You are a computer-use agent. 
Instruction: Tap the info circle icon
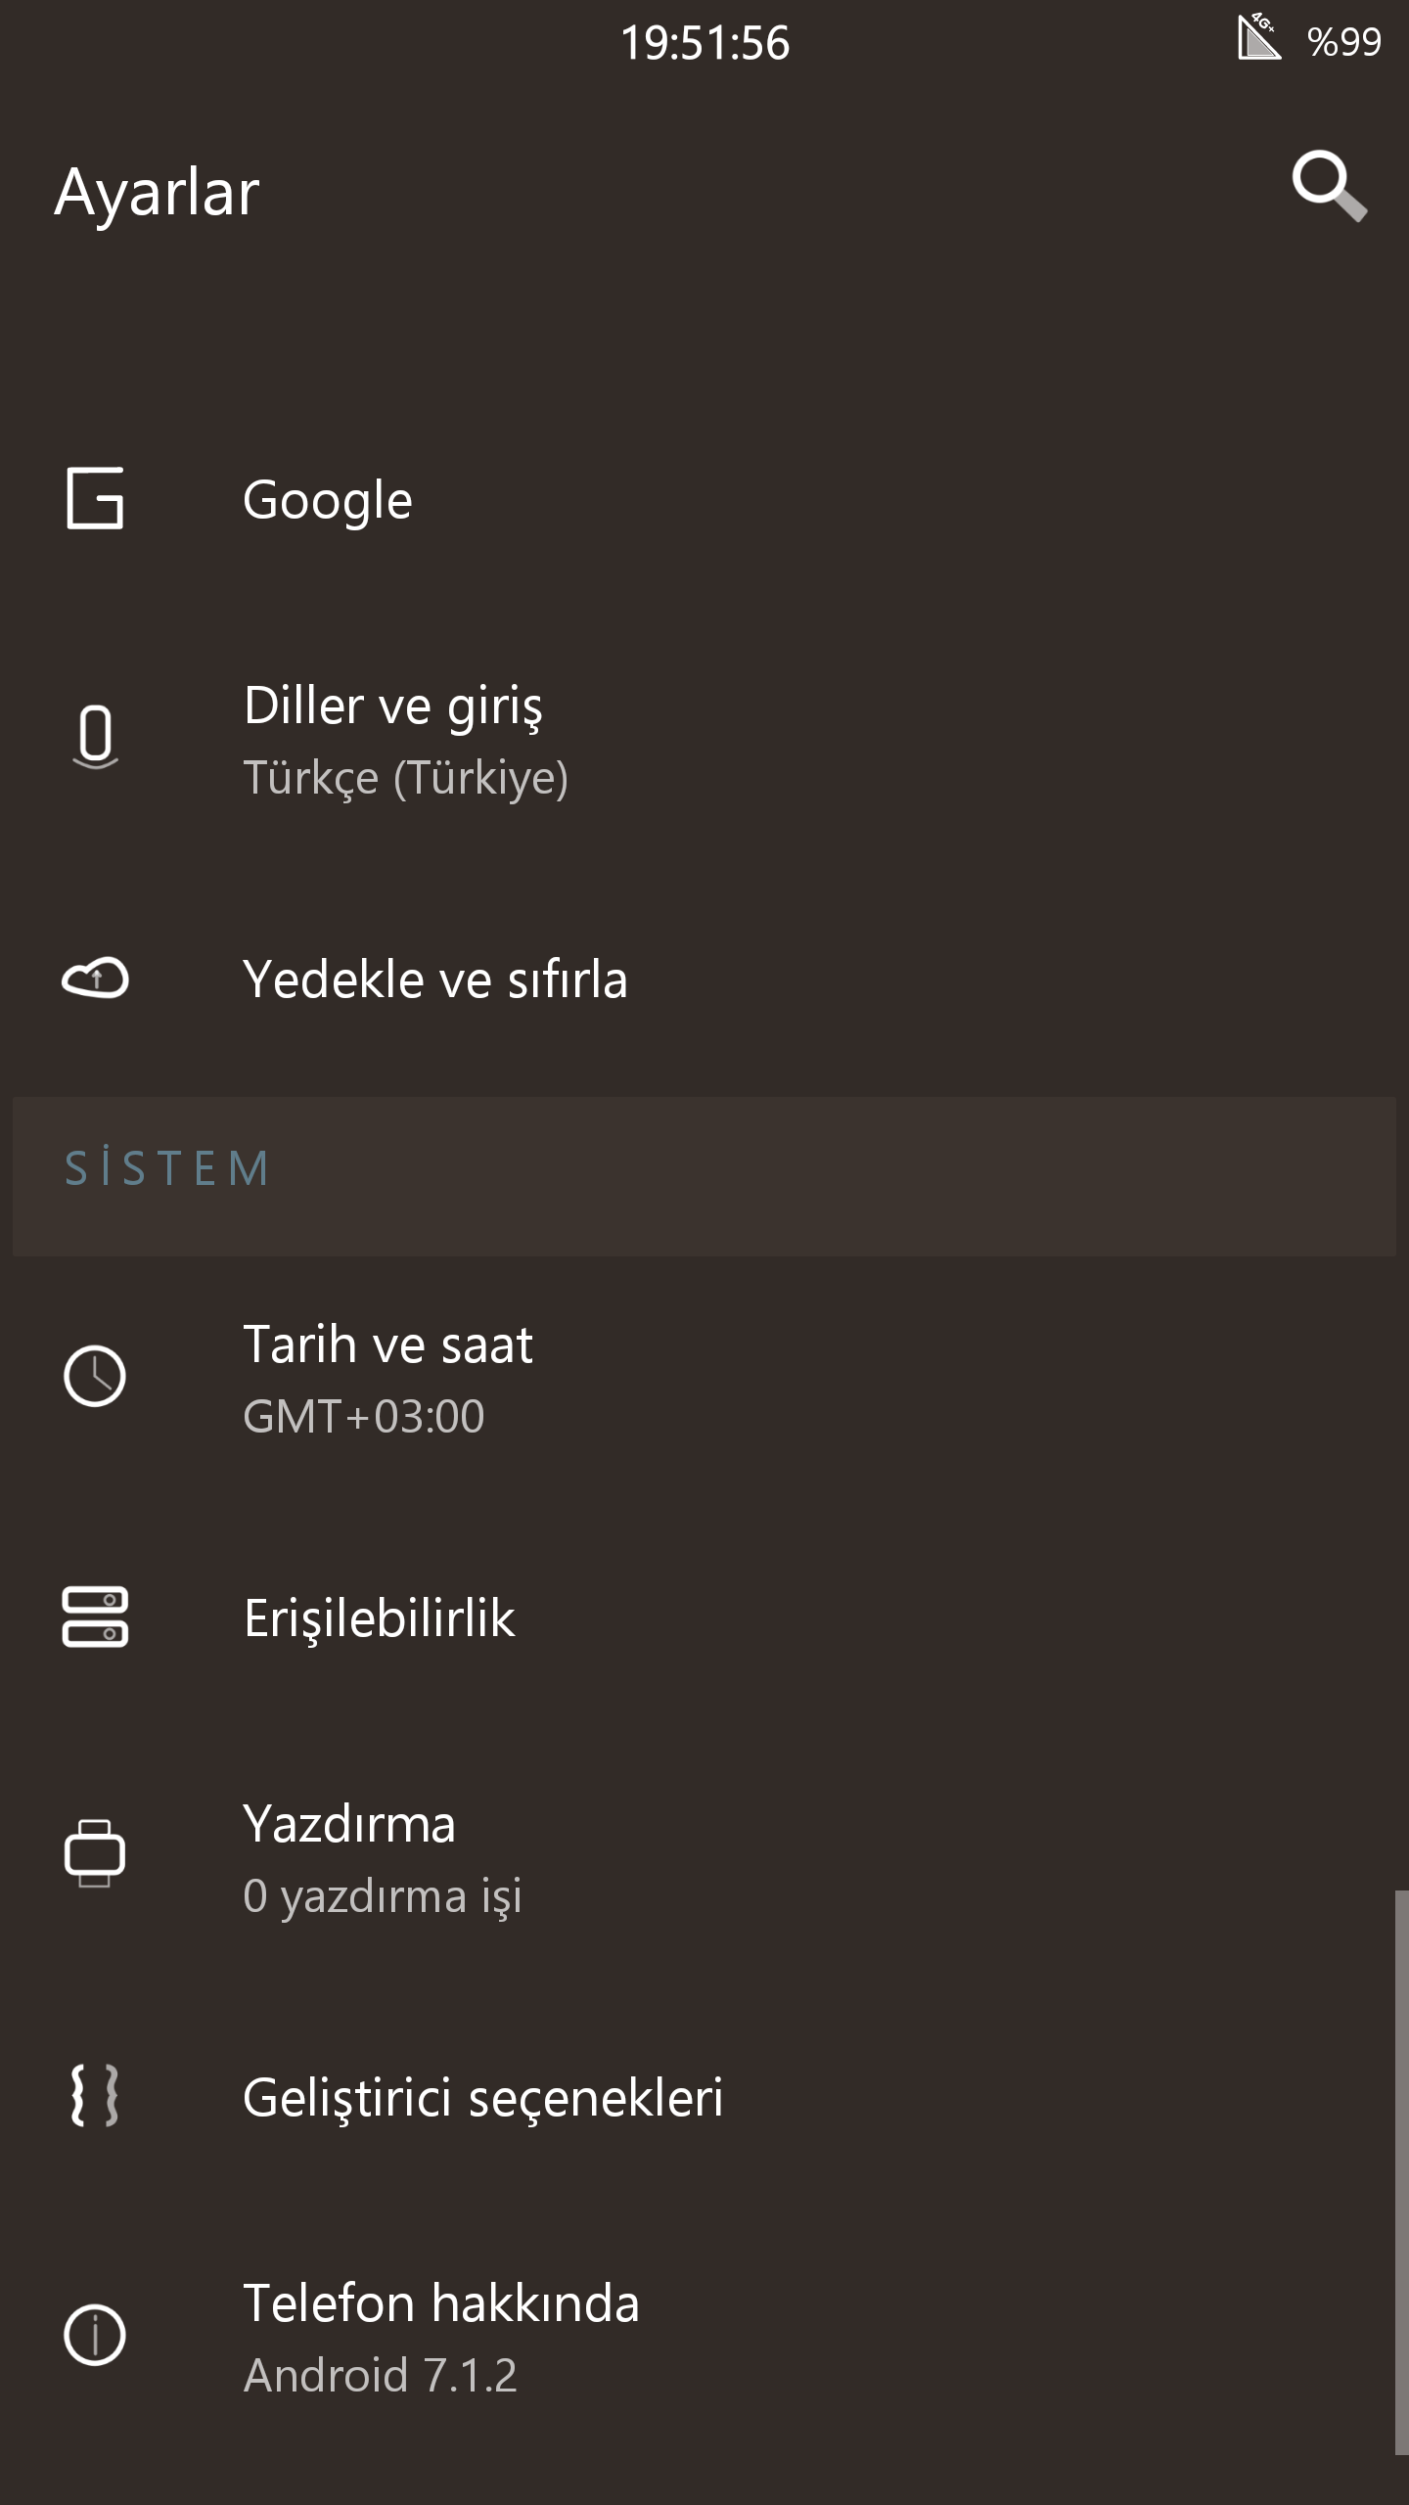point(95,2335)
